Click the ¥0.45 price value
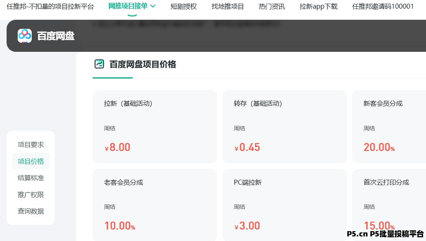The image size is (426, 241). pyautogui.click(x=247, y=147)
